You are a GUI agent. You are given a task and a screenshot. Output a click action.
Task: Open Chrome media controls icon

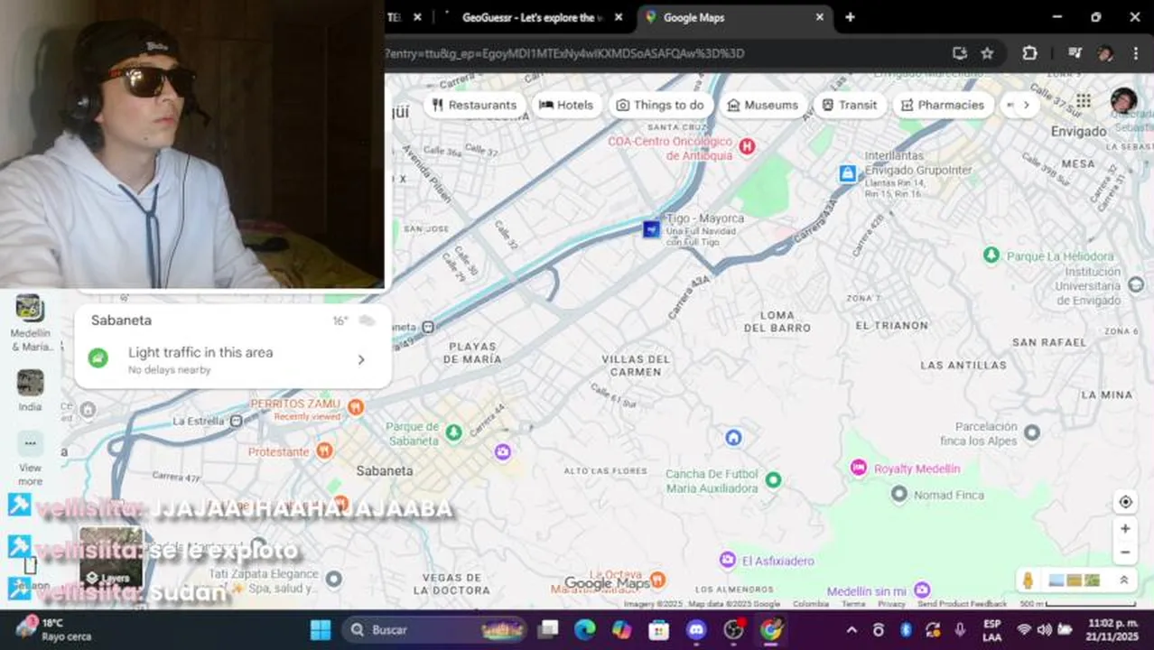pos(1075,53)
